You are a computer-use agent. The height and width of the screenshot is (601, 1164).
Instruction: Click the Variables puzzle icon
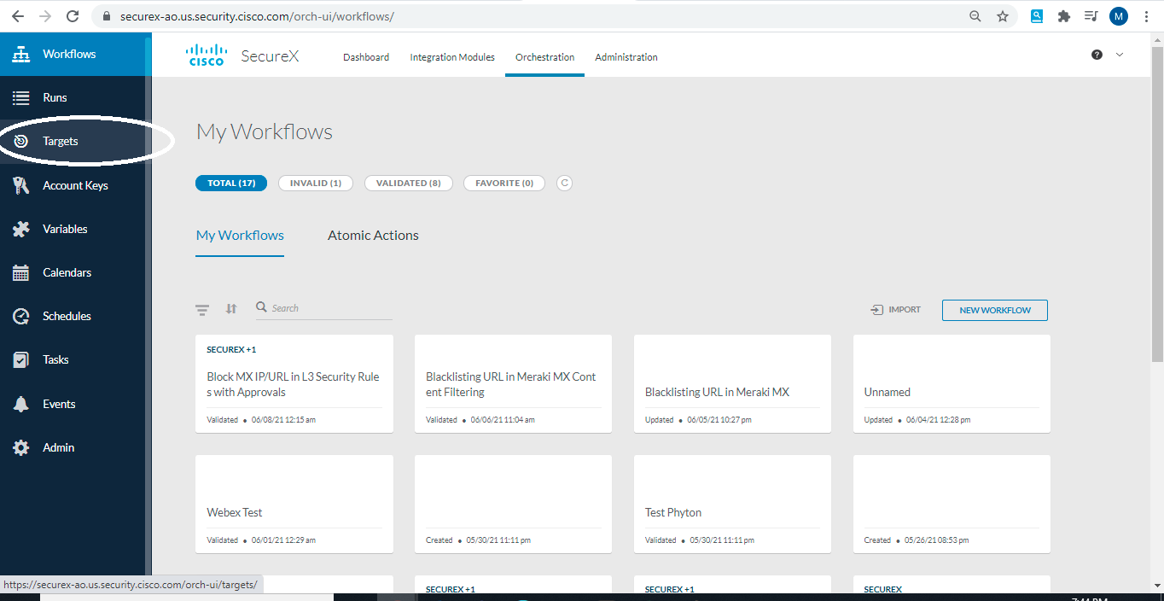(x=21, y=229)
